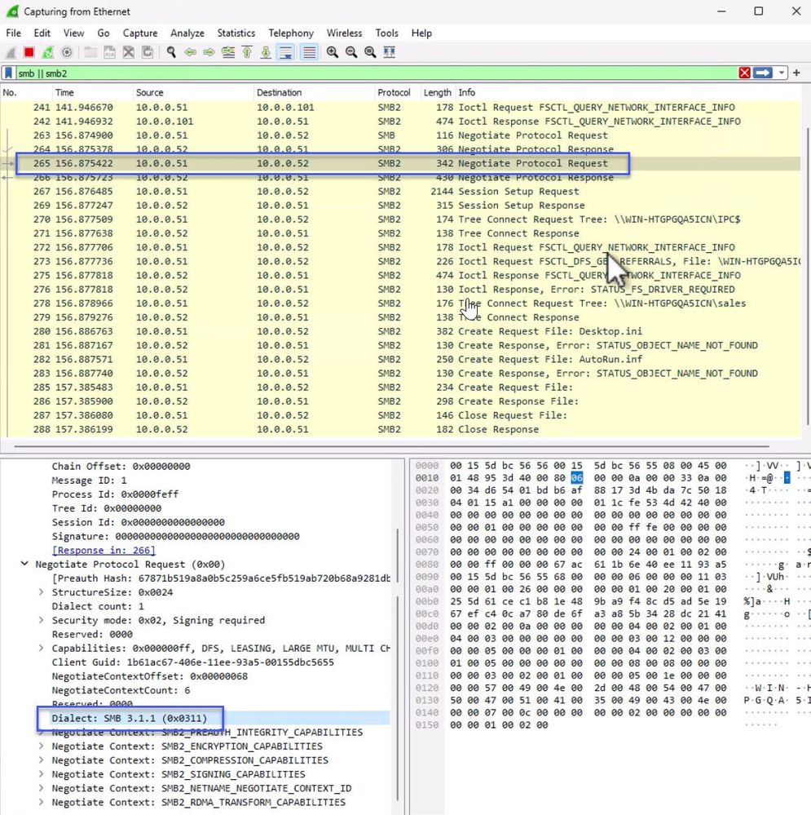The width and height of the screenshot is (811, 815).
Task: Apply the current display filter
Action: pos(764,73)
